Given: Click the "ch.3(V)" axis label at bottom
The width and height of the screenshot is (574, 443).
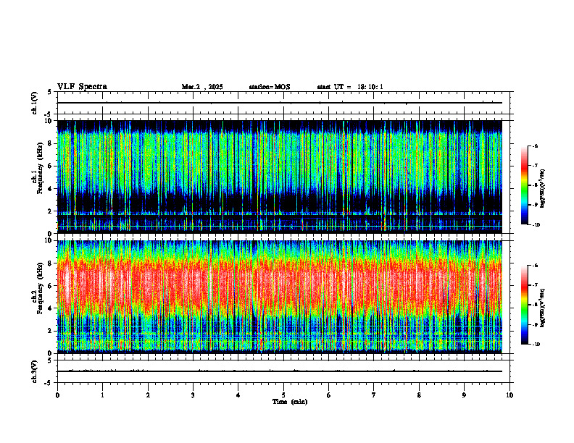Looking at the screenshot, I should pos(34,371).
